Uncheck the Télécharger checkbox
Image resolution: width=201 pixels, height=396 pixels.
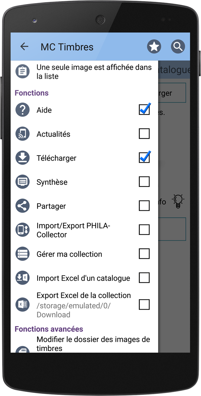coord(144,157)
